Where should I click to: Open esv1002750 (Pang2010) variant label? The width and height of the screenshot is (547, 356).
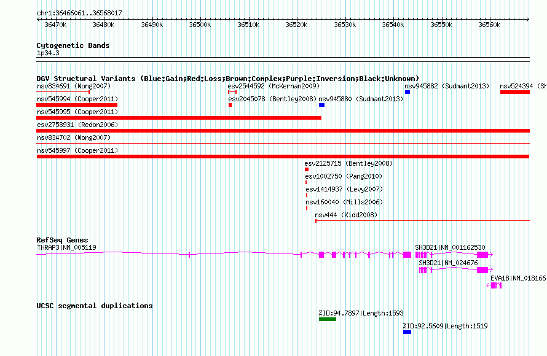(344, 176)
